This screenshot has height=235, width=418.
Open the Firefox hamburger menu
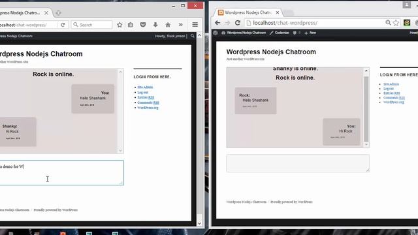coord(195,25)
